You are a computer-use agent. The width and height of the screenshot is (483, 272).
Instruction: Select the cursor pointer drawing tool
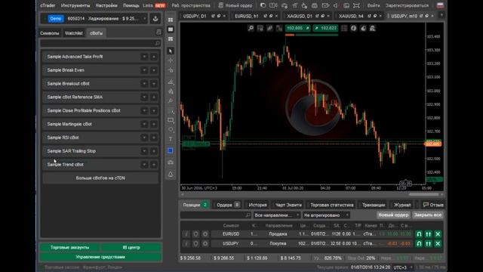tap(171, 51)
